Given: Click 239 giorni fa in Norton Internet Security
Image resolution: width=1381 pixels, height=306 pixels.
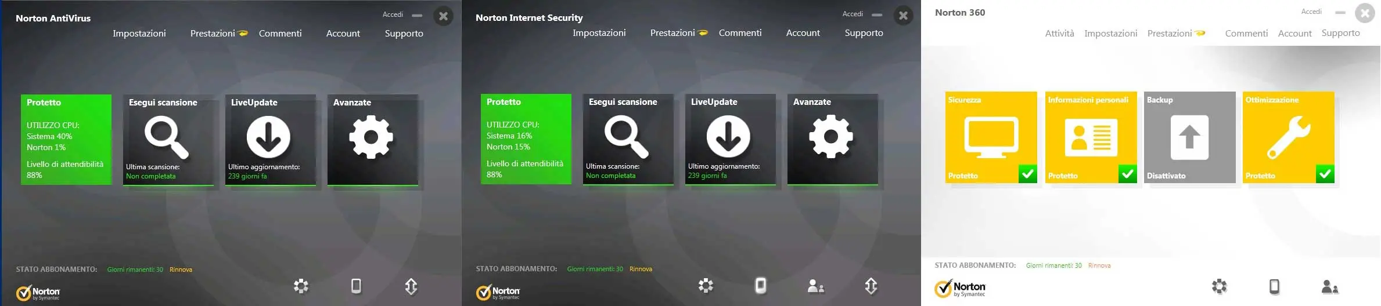Looking at the screenshot, I should [x=707, y=176].
